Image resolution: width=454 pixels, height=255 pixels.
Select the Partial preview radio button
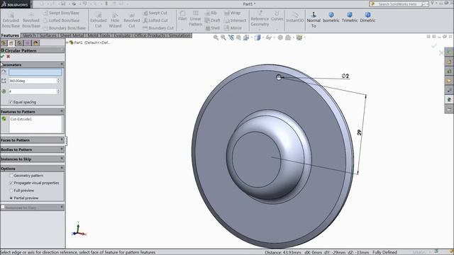point(11,198)
